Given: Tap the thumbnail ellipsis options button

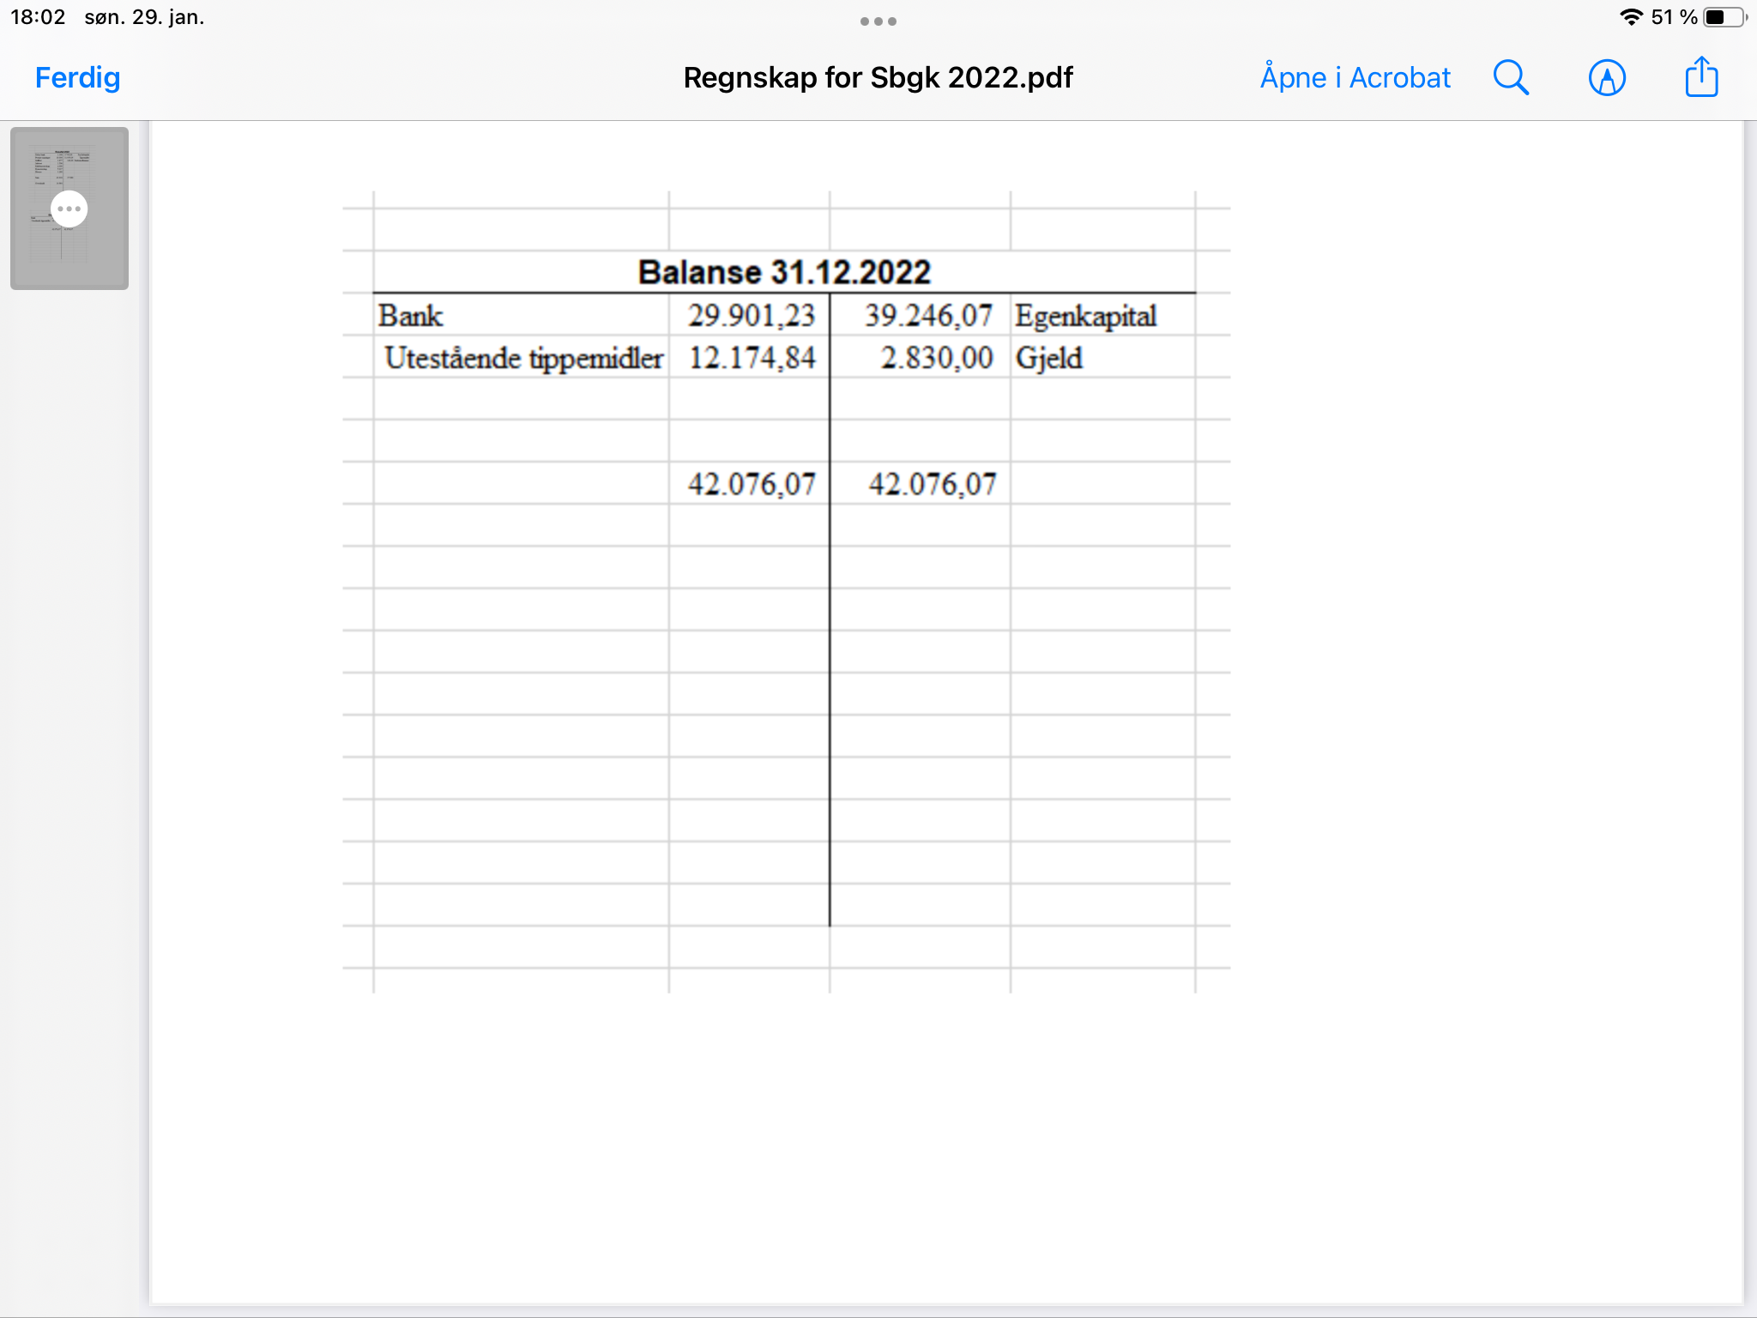Looking at the screenshot, I should (69, 209).
